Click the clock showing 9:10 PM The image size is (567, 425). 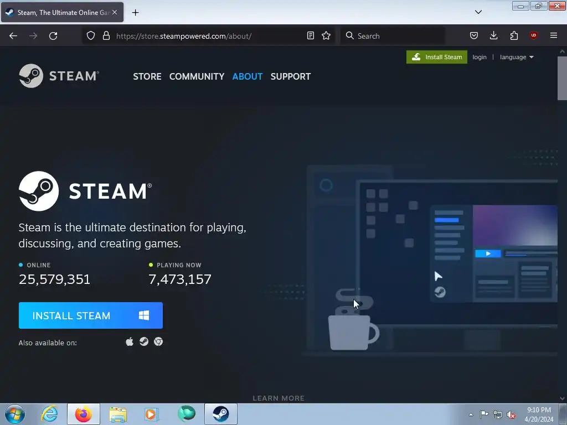pyautogui.click(x=539, y=414)
